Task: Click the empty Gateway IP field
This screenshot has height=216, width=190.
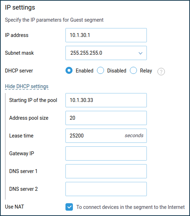Action: [106, 153]
